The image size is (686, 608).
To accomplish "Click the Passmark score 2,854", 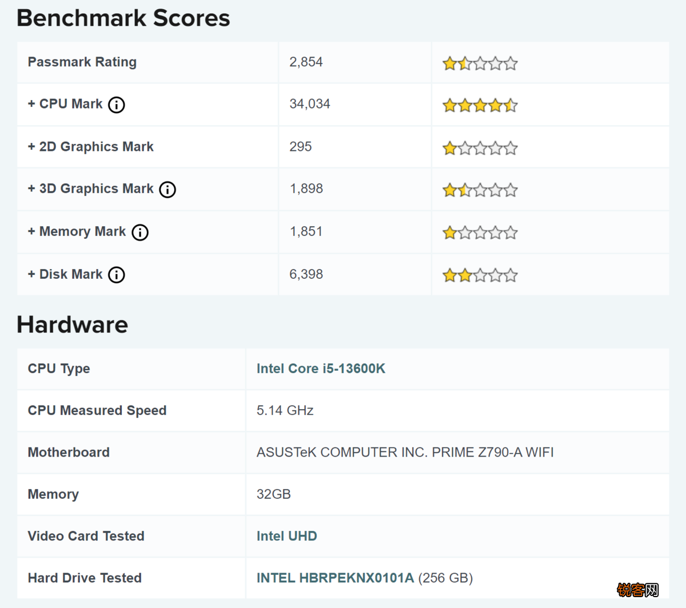I will coord(306,62).
